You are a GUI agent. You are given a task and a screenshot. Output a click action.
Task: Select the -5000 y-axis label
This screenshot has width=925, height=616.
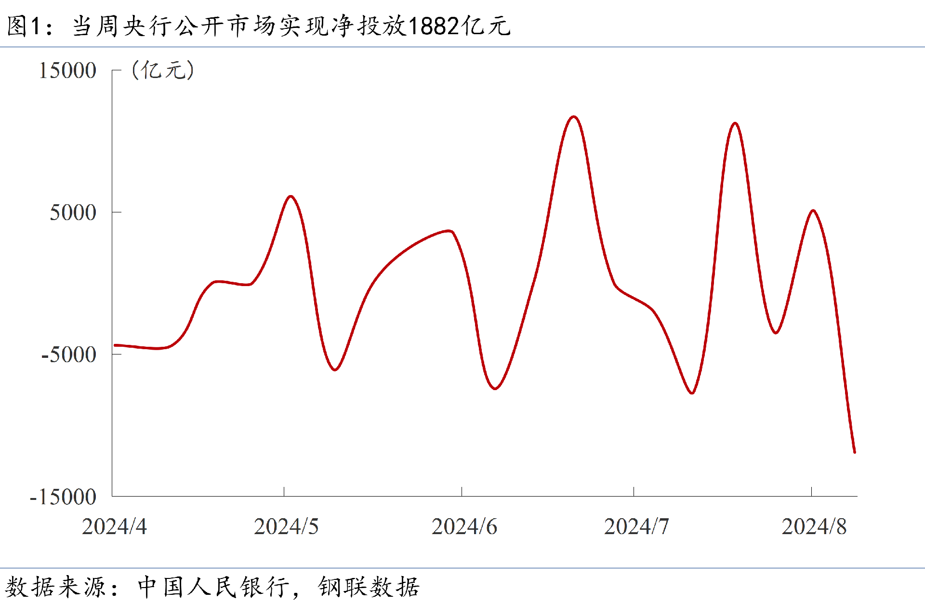pos(69,355)
